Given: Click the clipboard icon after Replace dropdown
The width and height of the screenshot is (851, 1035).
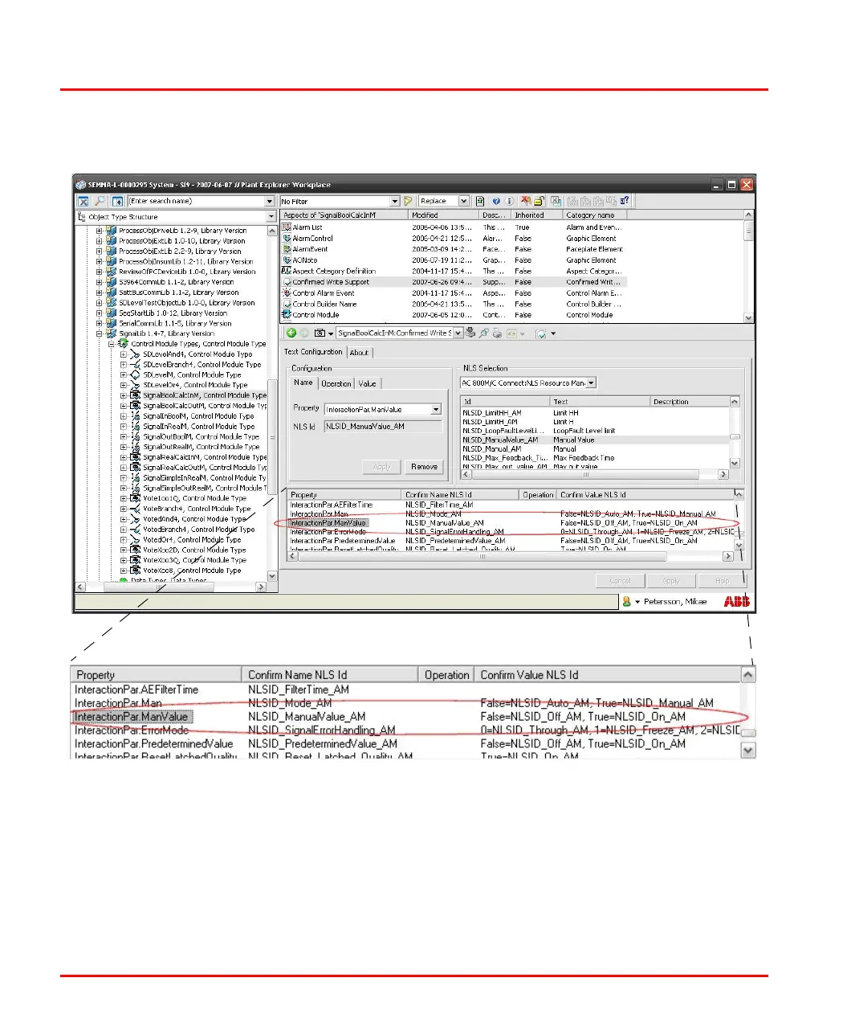Looking at the screenshot, I should [x=480, y=202].
